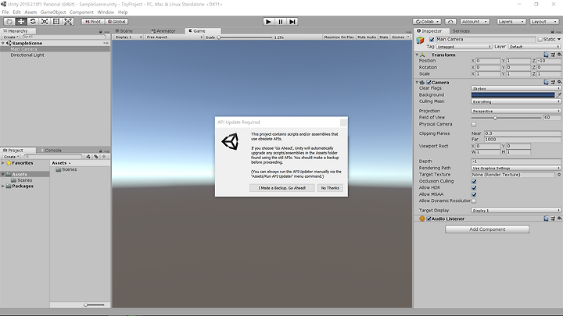Open the Component menu
Image resolution: width=563 pixels, height=316 pixels.
81,12
